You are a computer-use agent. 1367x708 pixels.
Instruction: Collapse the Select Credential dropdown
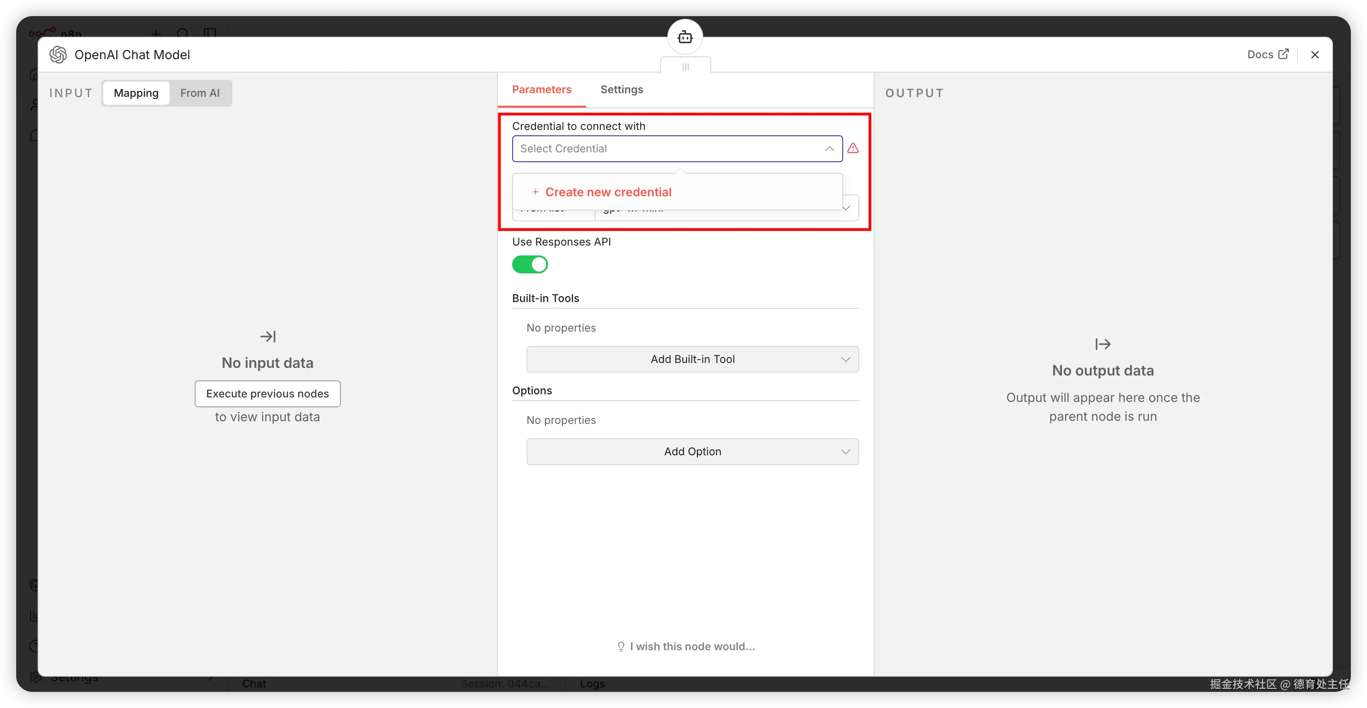[829, 148]
